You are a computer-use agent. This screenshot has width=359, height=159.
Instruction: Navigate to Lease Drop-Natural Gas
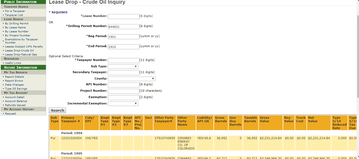click(x=21, y=55)
